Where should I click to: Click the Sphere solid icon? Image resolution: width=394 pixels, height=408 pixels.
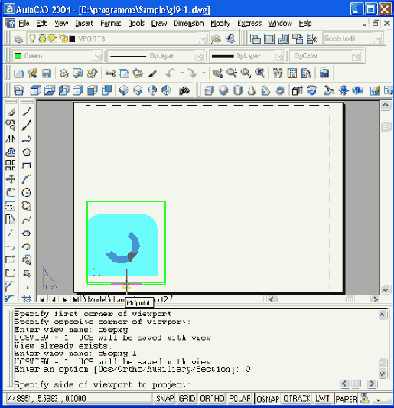[223, 90]
